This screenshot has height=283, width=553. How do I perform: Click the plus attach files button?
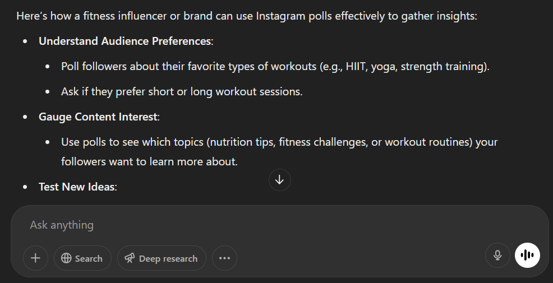[36, 258]
